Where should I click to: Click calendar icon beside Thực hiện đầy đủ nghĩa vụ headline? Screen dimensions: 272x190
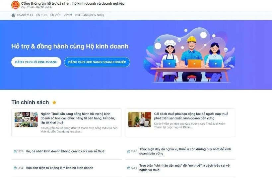129,151
